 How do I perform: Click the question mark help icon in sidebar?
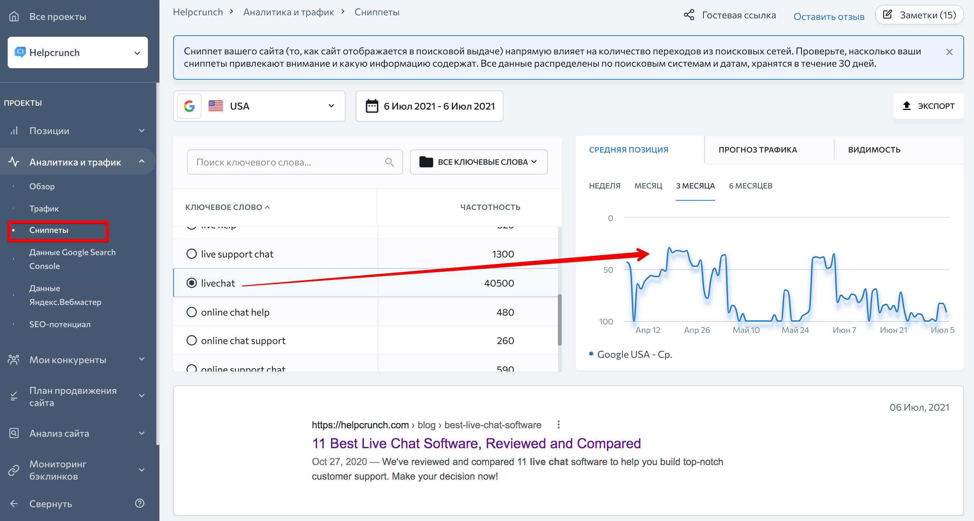point(140,503)
